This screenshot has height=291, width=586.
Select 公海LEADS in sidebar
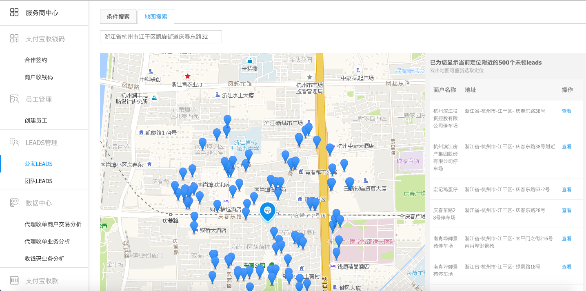38,163
